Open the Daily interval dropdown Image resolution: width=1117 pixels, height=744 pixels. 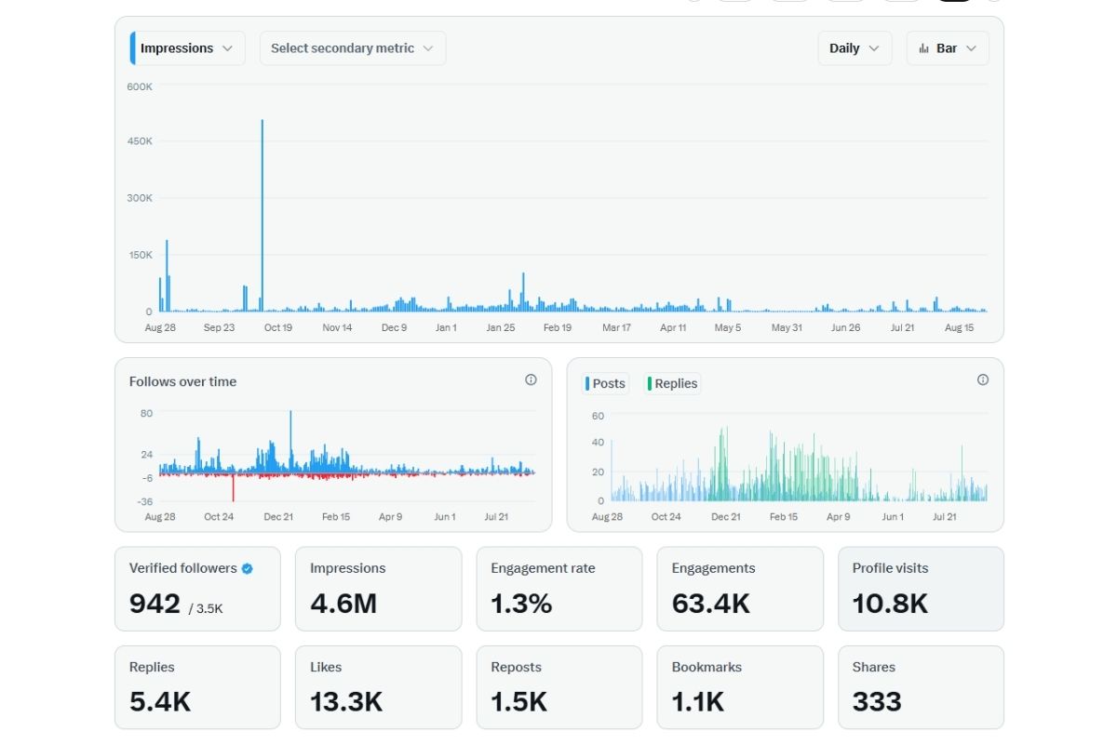(x=854, y=48)
